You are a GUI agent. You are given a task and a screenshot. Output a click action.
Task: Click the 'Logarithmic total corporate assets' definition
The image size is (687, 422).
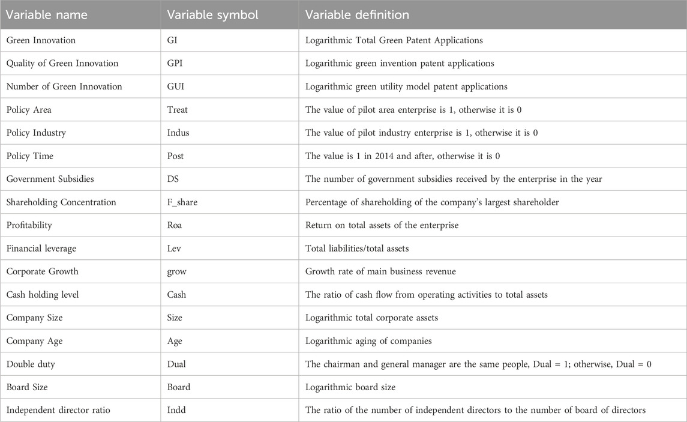click(x=371, y=318)
